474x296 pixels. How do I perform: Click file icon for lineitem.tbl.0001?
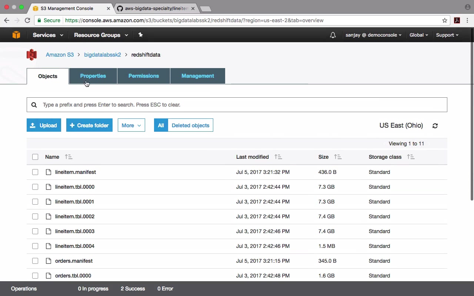[x=49, y=202]
